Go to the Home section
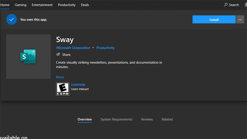 click(x=5, y=5)
